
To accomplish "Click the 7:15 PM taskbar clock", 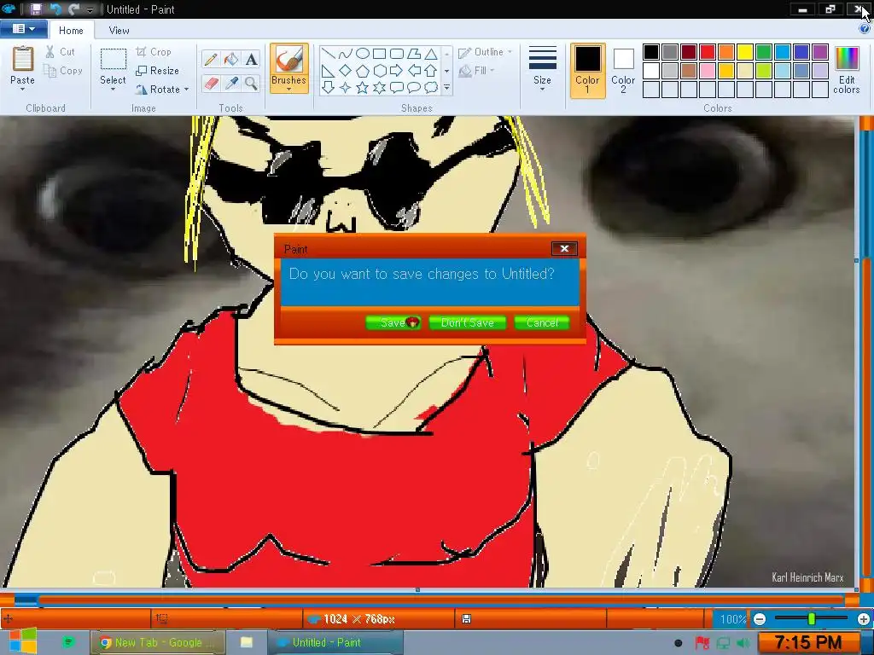I will 809,642.
